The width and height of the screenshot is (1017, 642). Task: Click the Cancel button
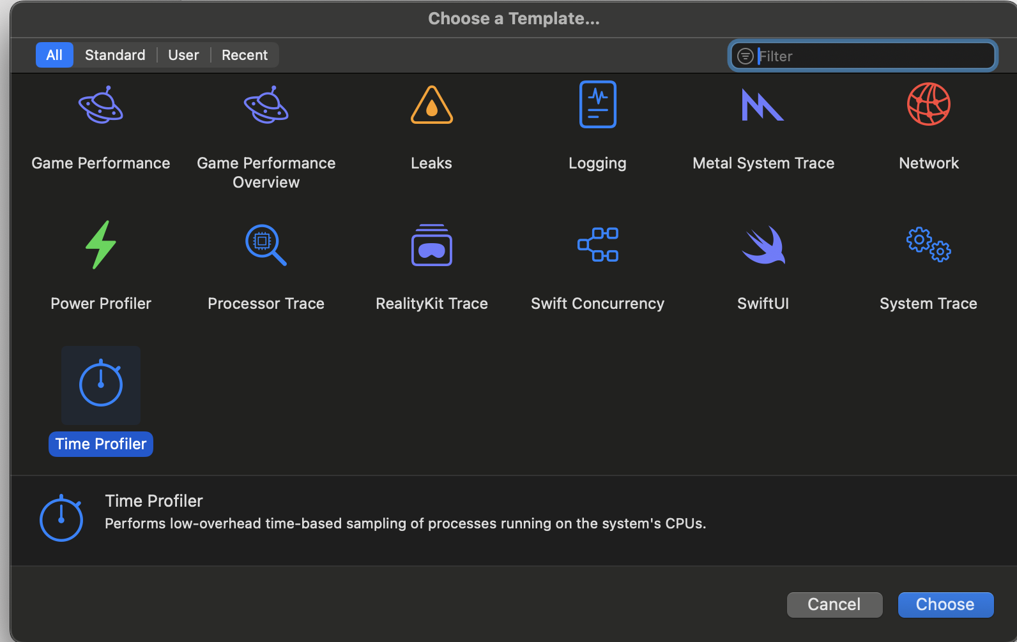834,604
